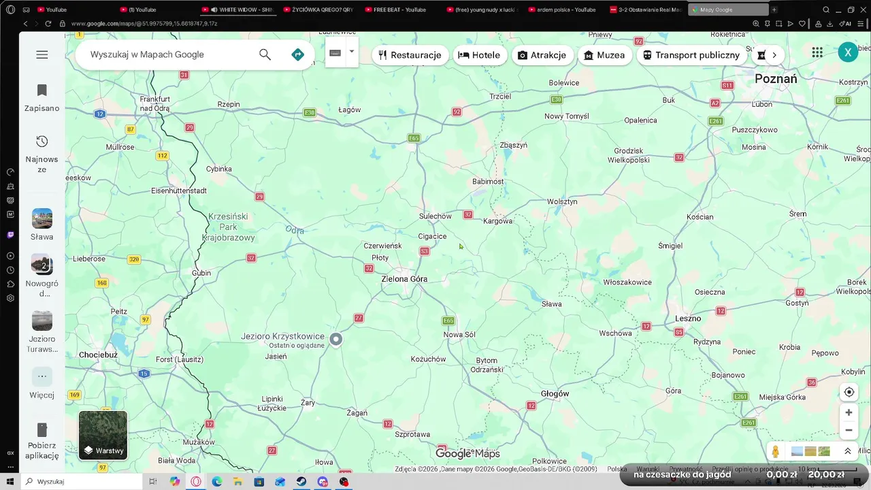
Task: Open Microsoft Edge from the taskbar
Action: click(x=217, y=482)
